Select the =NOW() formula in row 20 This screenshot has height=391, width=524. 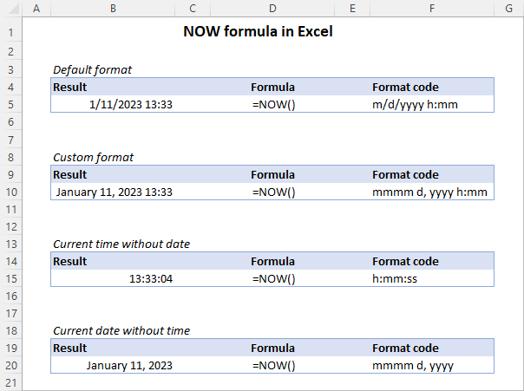click(272, 365)
